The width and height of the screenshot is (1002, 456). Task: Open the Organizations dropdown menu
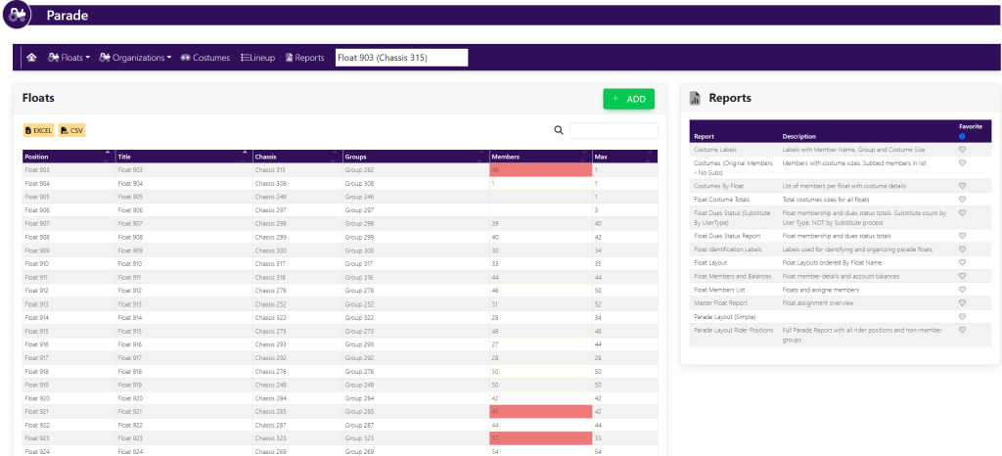135,58
